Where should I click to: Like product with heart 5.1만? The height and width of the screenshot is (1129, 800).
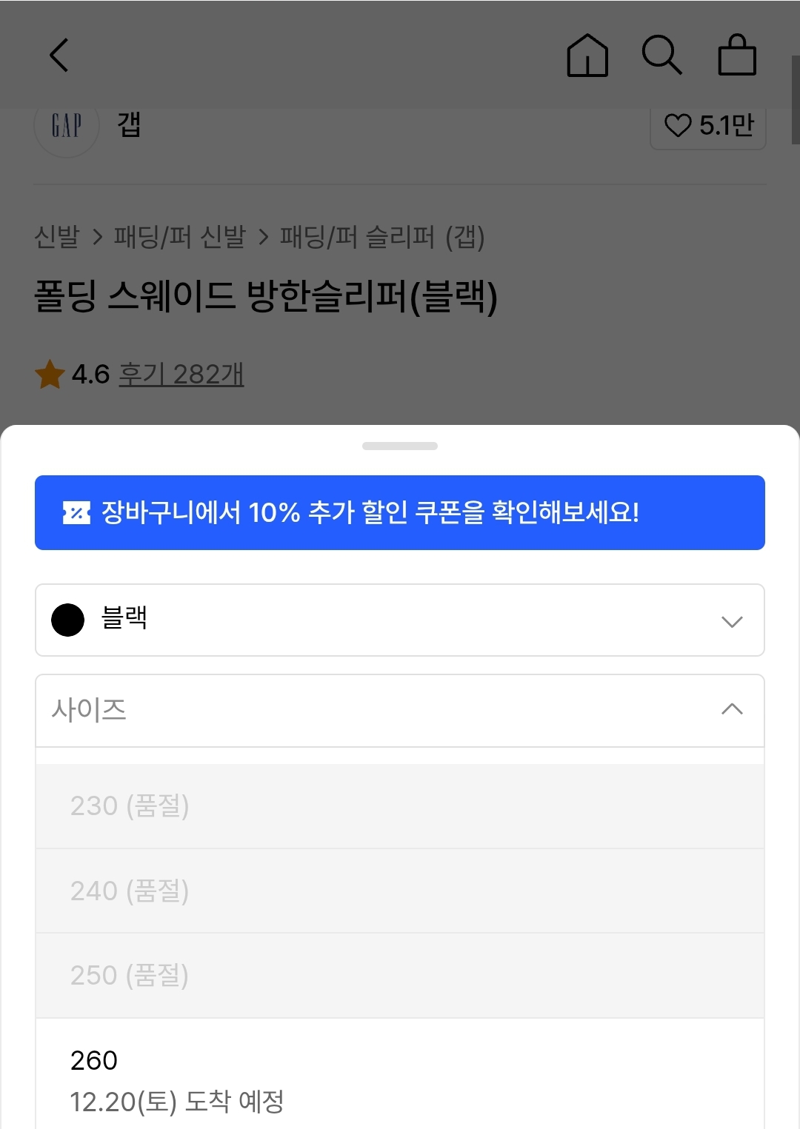(707, 126)
